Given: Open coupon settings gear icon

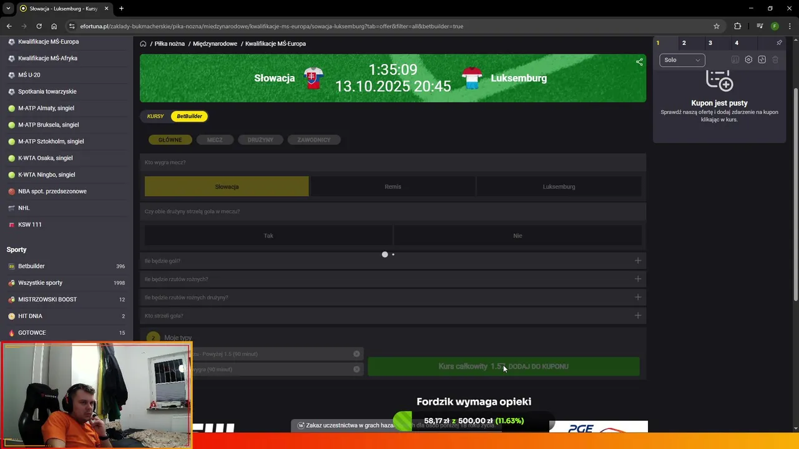Looking at the screenshot, I should point(748,60).
